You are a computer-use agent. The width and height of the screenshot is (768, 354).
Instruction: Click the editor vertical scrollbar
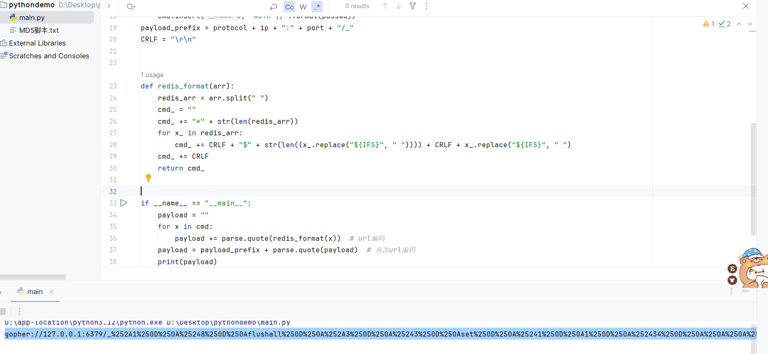[x=754, y=179]
